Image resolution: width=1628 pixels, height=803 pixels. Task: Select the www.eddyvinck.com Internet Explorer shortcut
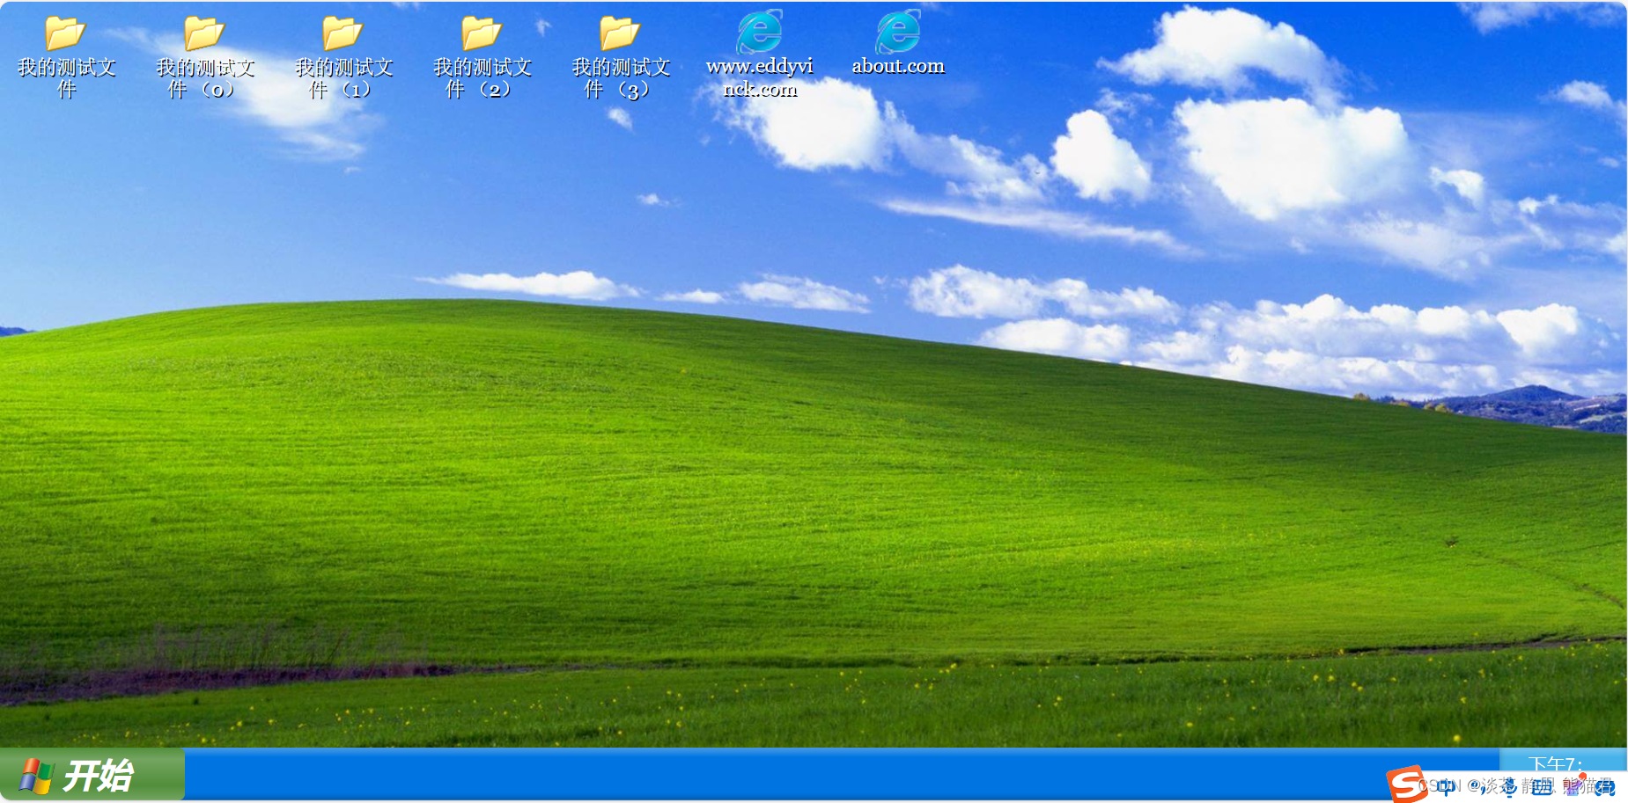coord(759,54)
